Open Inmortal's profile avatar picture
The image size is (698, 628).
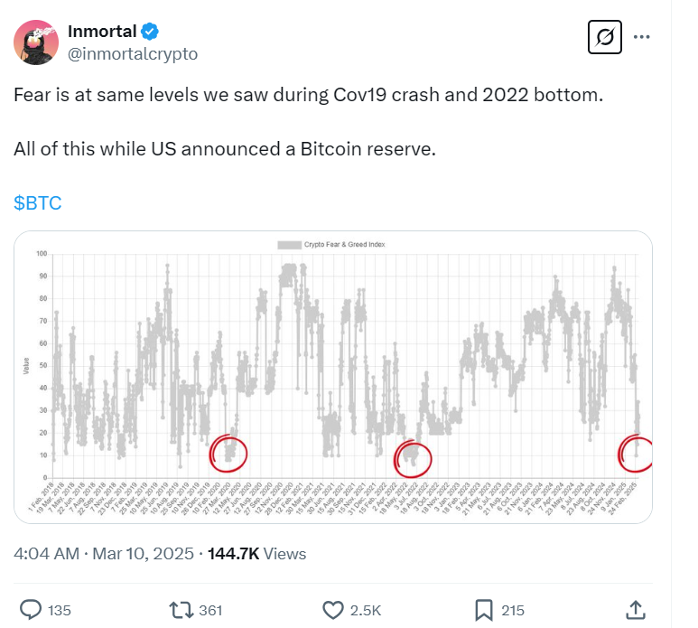[x=37, y=42]
